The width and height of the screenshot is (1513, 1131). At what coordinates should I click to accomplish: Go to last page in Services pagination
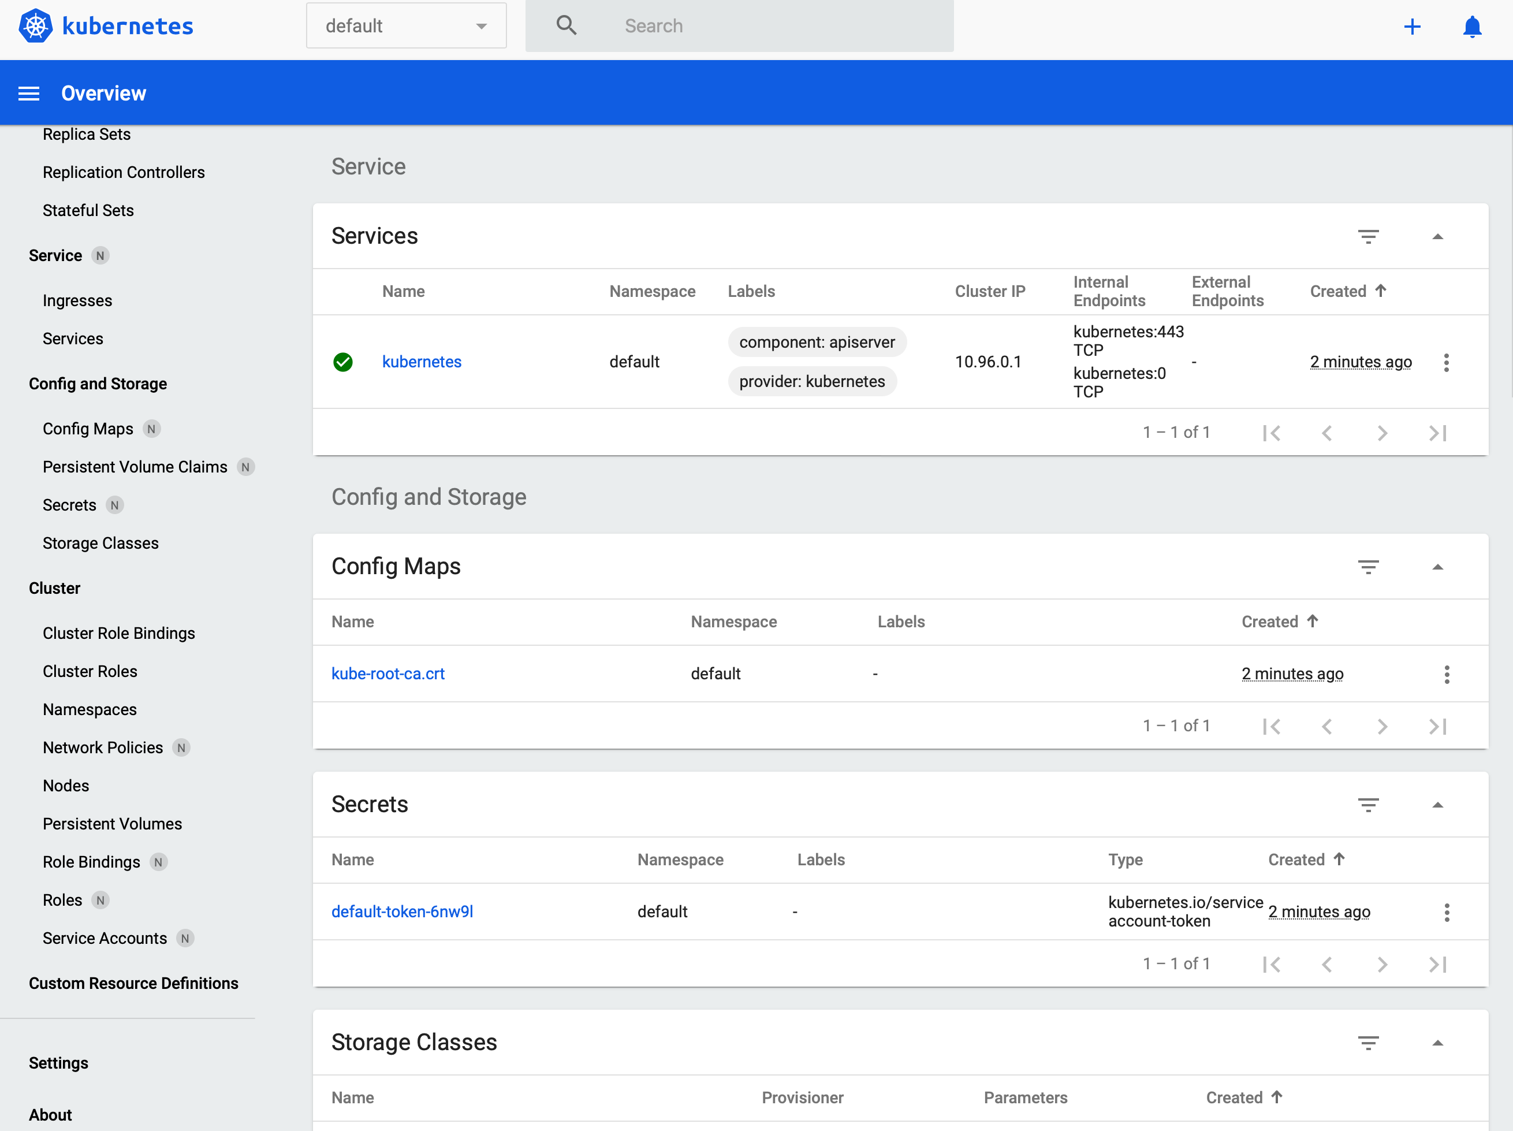1438,433
